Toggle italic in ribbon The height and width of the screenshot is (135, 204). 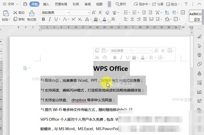click(x=50, y=19)
